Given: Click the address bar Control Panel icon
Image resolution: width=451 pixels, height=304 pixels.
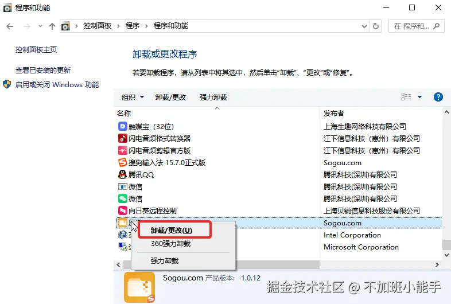Looking at the screenshot, I should click(65, 26).
